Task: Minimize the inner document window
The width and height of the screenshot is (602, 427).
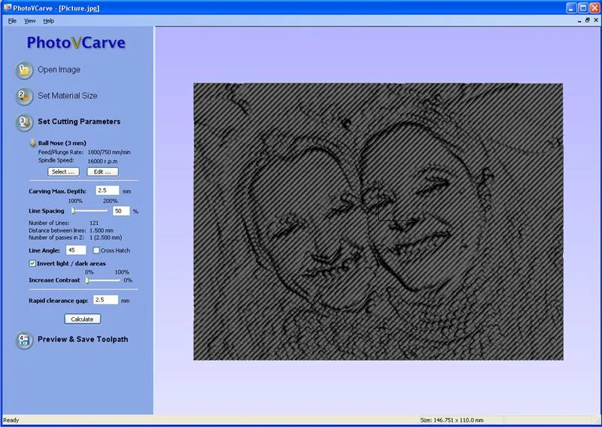Action: pyautogui.click(x=579, y=21)
